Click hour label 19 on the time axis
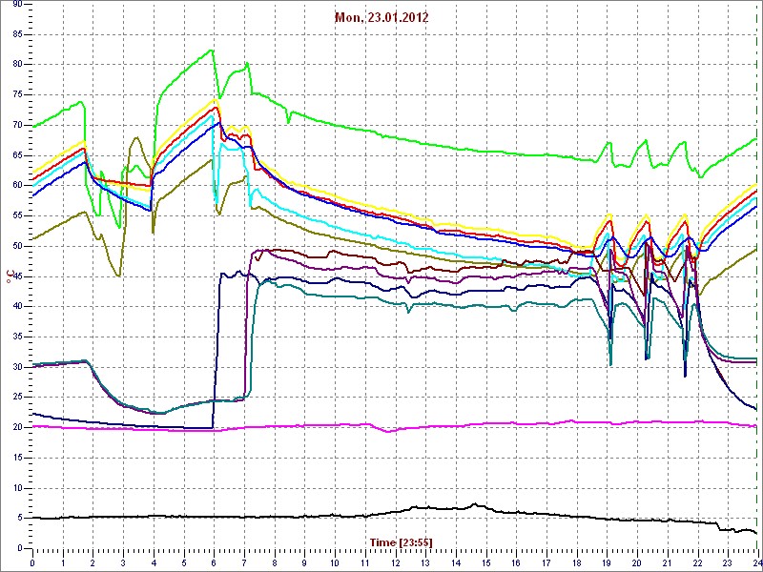 (607, 562)
